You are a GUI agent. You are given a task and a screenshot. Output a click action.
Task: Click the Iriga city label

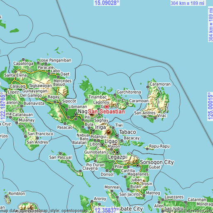[x=100, y=127]
